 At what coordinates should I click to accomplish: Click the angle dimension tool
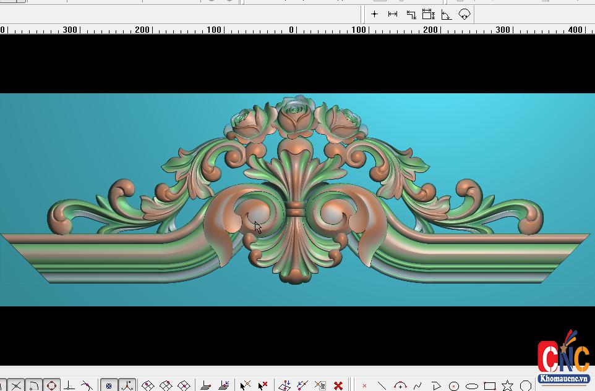click(x=447, y=14)
